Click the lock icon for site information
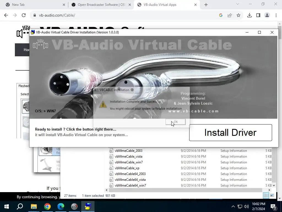Image resolution: width=282 pixels, height=212 pixels. pos(35,15)
